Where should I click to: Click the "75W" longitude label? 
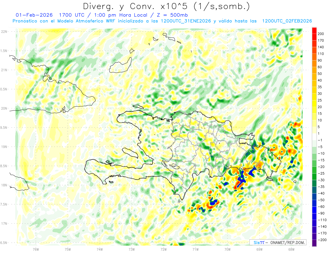(68, 249)
